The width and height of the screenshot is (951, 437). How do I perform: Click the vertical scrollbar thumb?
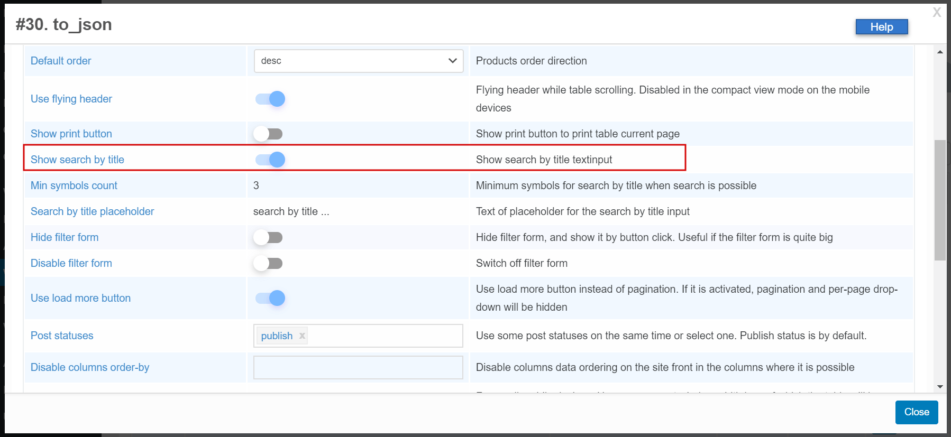tap(940, 200)
